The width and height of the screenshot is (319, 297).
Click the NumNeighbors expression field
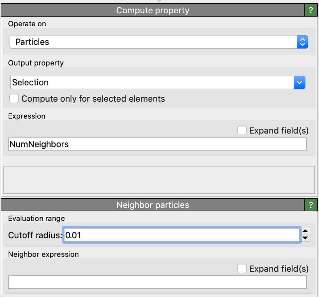click(157, 144)
